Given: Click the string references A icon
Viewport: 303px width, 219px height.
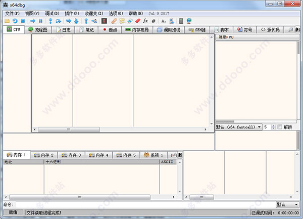Looking at the screenshot, I should coord(164,21).
